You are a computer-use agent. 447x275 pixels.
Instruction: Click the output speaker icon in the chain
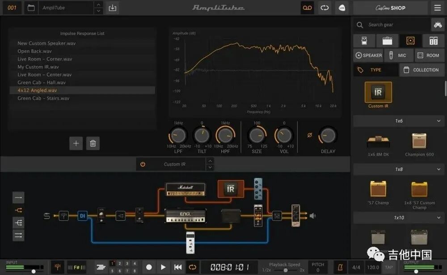(x=313, y=215)
